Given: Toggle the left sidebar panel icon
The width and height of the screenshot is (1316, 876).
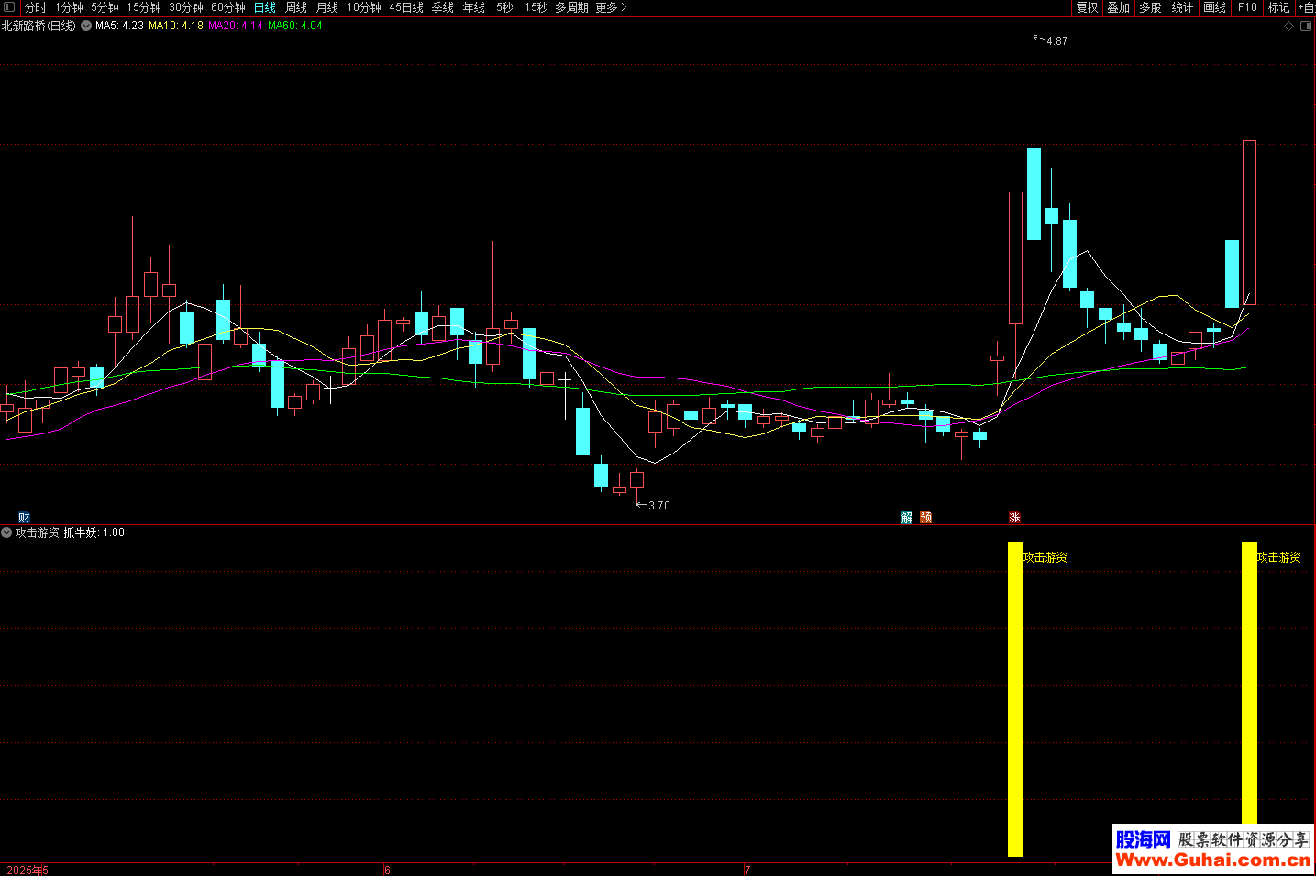Looking at the screenshot, I should point(10,7).
